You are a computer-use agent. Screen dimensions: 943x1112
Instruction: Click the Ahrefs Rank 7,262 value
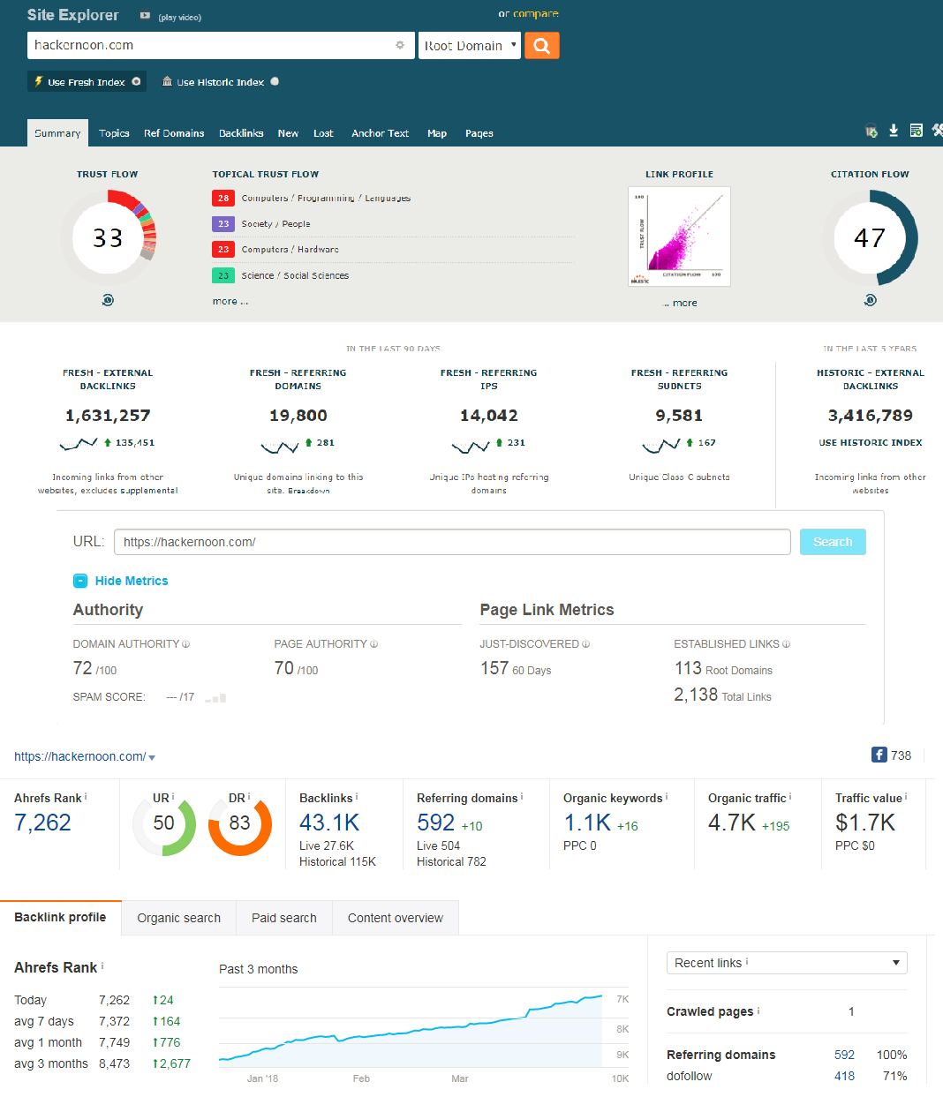pos(42,823)
